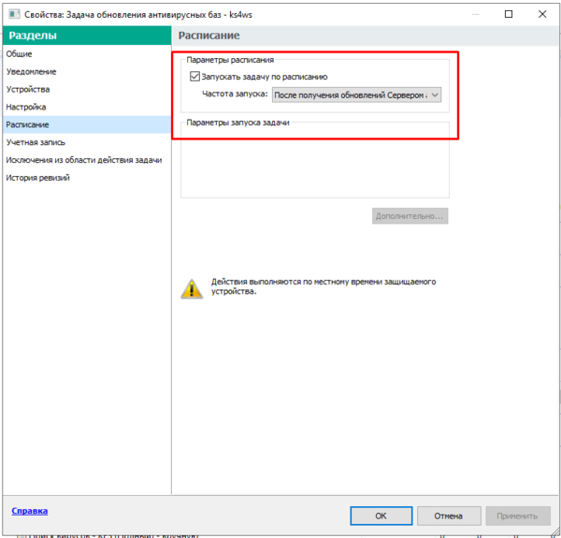Click the Параметры расписания group label
Image resolution: width=561 pixels, height=538 pixels.
[x=230, y=60]
